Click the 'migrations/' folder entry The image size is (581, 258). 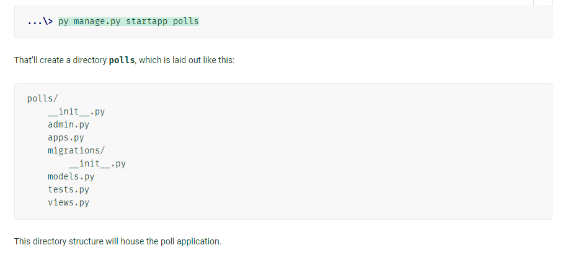[76, 150]
